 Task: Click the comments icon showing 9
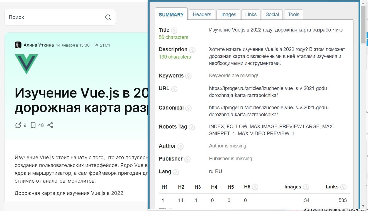coord(18,125)
